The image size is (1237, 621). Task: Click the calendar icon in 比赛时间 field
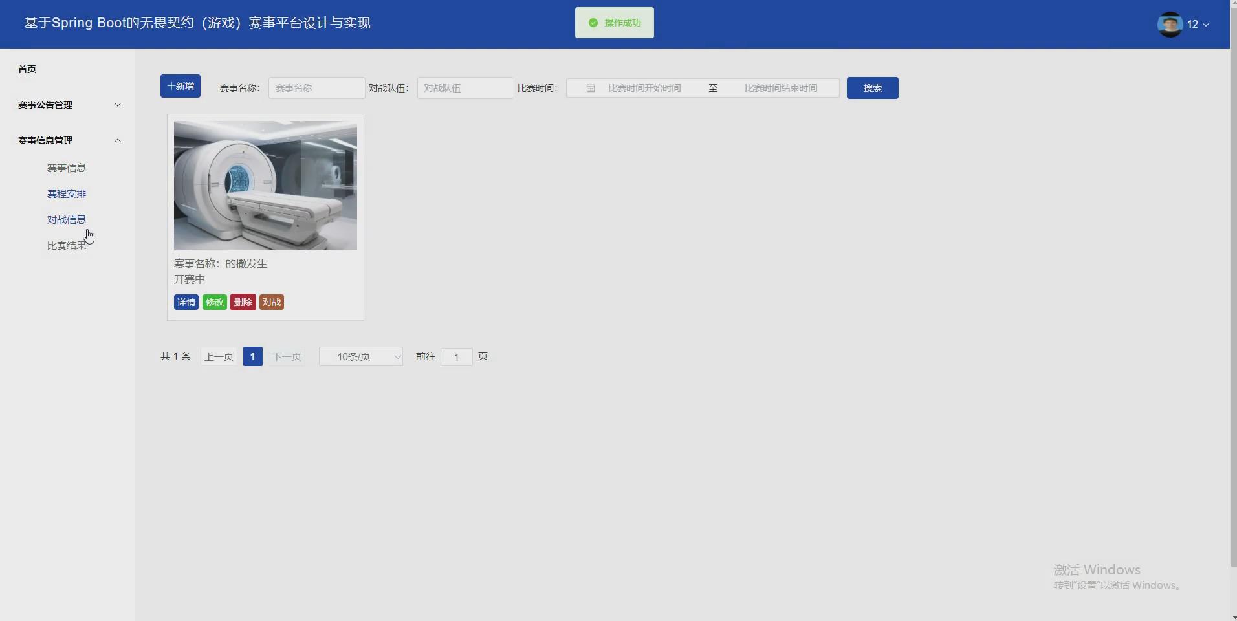(x=590, y=87)
